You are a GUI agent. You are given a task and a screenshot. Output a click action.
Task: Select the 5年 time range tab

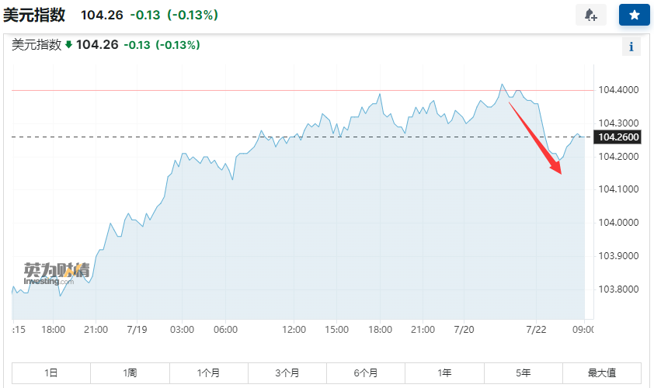(524, 373)
